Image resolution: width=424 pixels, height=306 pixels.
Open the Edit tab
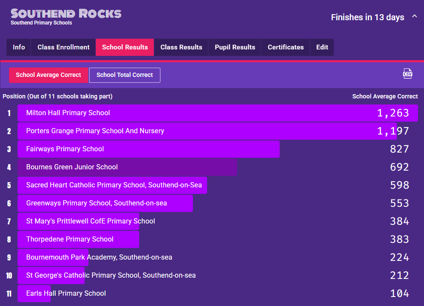click(x=322, y=47)
